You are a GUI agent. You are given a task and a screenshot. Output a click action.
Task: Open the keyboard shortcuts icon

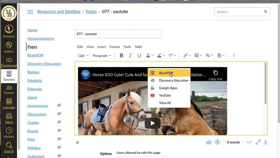[209, 142]
